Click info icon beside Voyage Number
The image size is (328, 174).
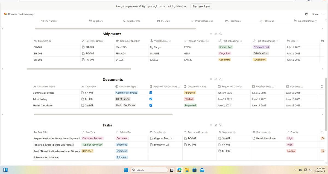(207, 41)
